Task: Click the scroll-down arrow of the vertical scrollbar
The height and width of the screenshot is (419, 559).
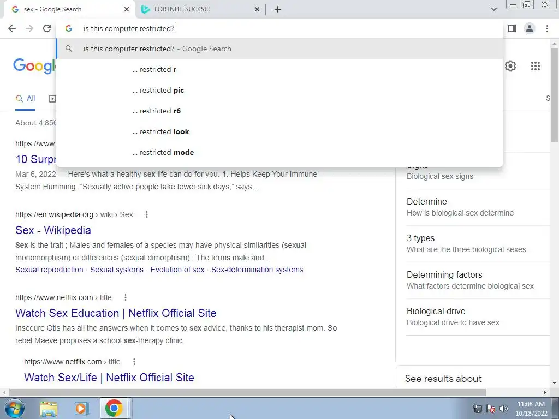Action: 554,384
